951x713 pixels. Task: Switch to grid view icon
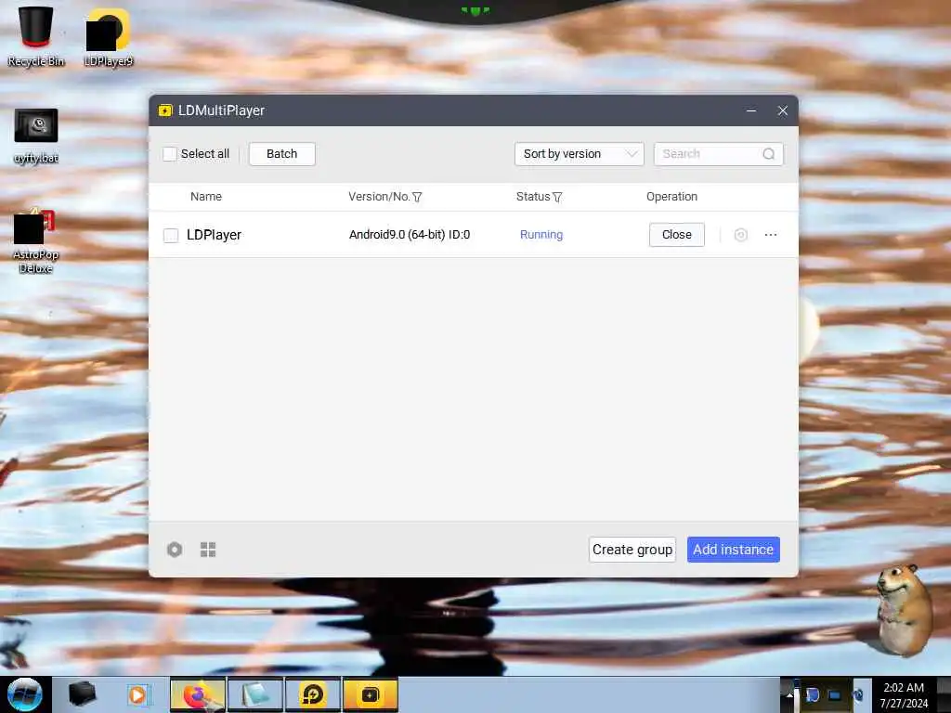point(208,550)
